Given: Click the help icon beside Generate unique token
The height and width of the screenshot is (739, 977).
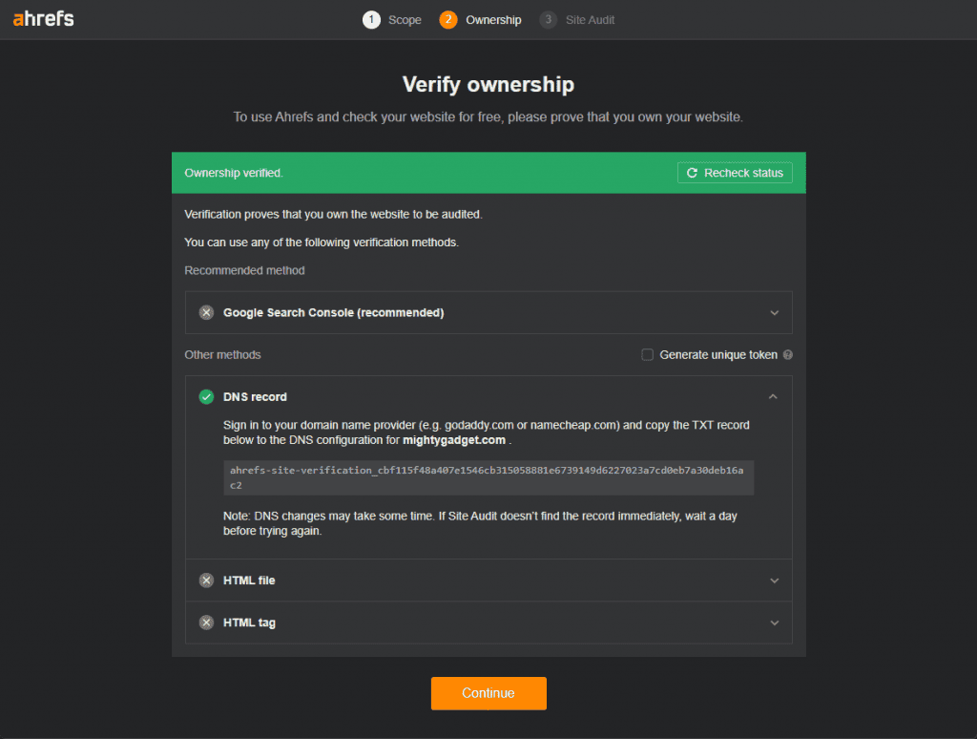Looking at the screenshot, I should click(x=788, y=355).
